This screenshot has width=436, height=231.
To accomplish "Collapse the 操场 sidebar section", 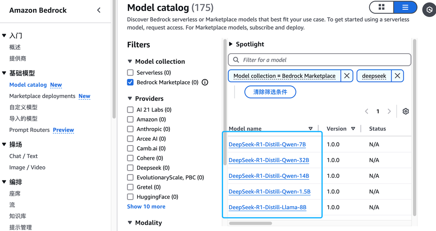I will click(x=4, y=144).
